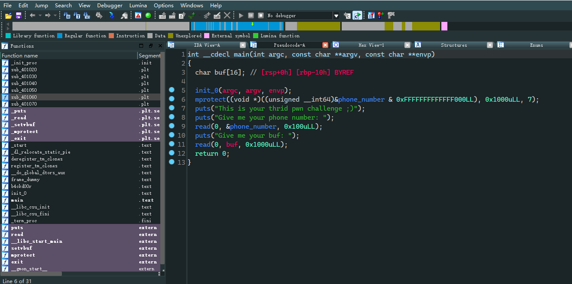Toggle breakpoint dot on line 6
The image size is (572, 284).
pyautogui.click(x=172, y=99)
